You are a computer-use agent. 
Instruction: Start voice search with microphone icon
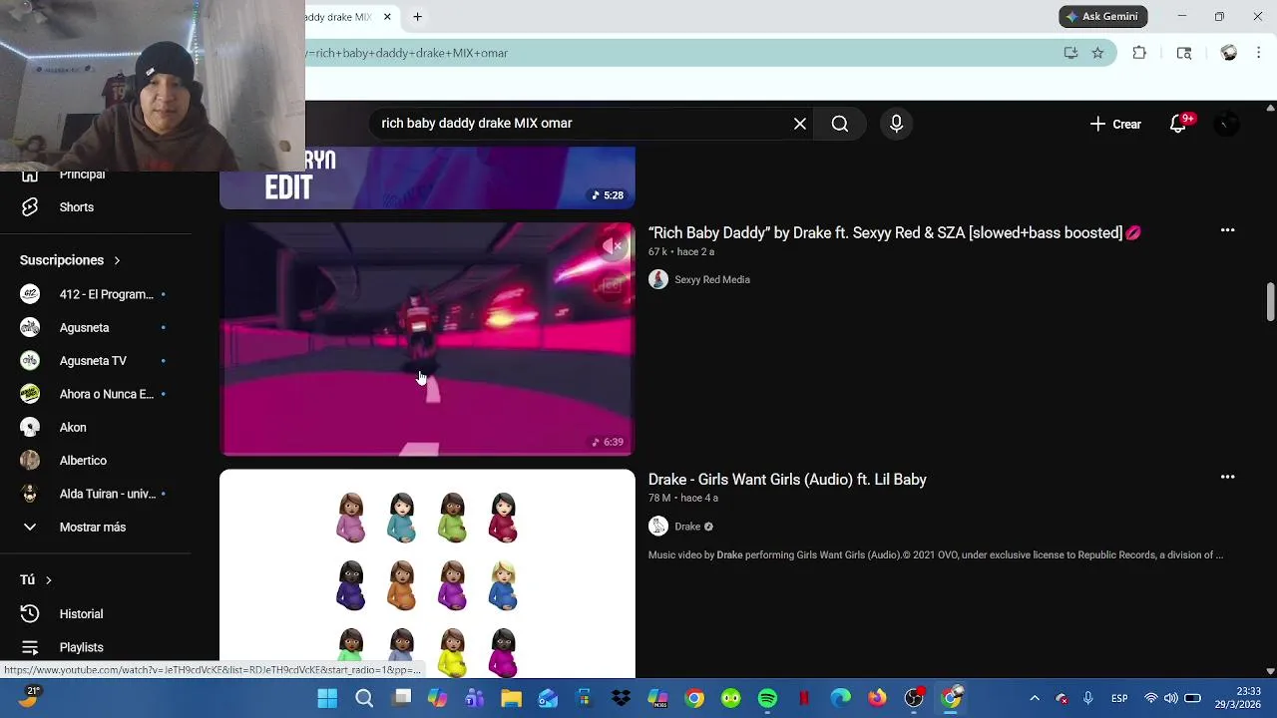[x=896, y=124]
